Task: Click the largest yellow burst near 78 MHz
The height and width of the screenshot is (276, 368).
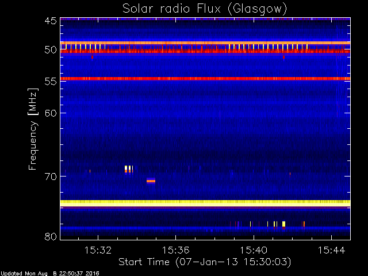Action: (283, 224)
